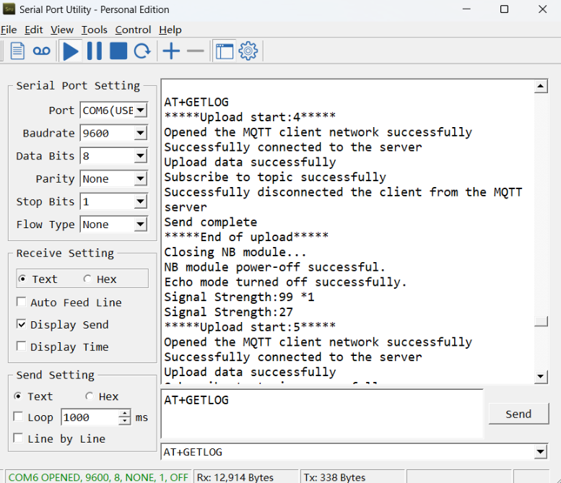The image size is (561, 483).
Task: Enable the Auto Feed Line checkbox
Action: coord(22,303)
